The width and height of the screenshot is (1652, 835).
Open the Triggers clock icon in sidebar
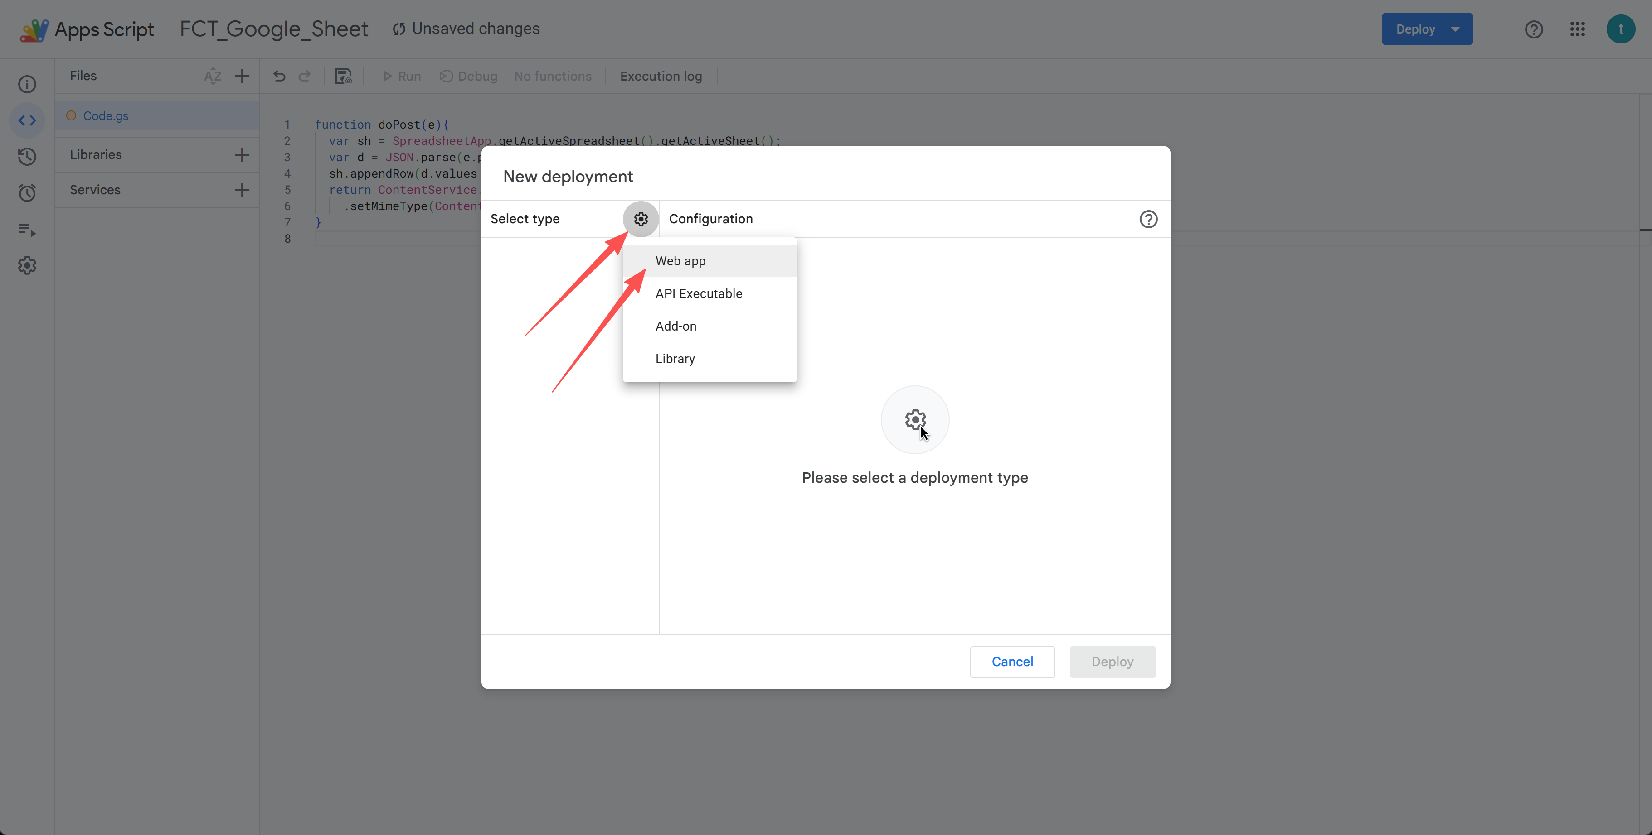[27, 193]
